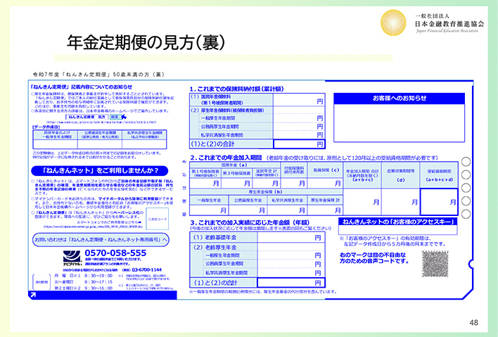Click the 公務員厚生年金期間 (国家公務員・地方公務員) header

click(101, 135)
